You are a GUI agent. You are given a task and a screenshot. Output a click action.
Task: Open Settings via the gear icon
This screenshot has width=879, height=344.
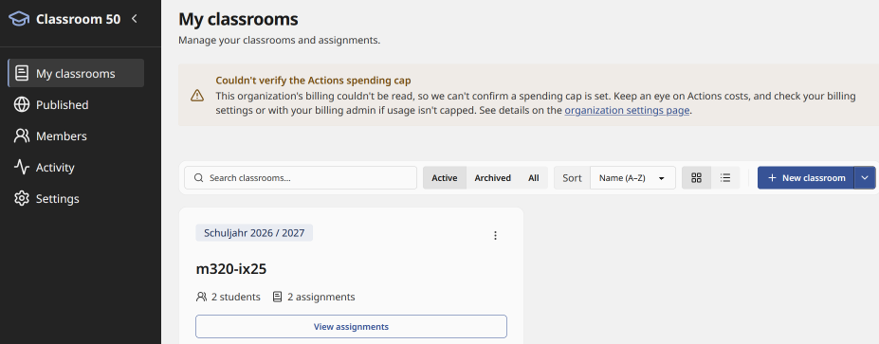[x=21, y=198]
